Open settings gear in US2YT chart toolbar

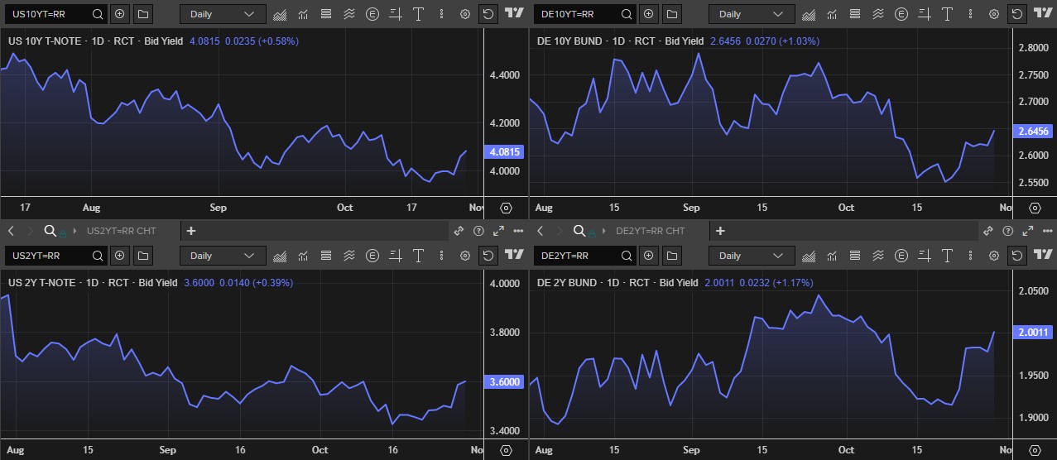pyautogui.click(x=465, y=256)
